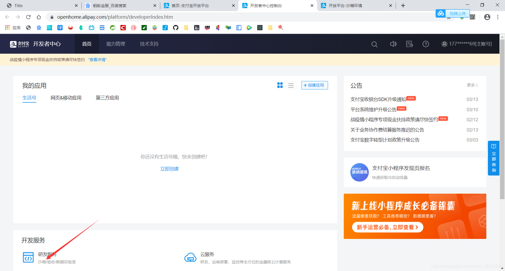Switch to the Title browser tab
This screenshot has height=271, width=505.
(x=42, y=6)
